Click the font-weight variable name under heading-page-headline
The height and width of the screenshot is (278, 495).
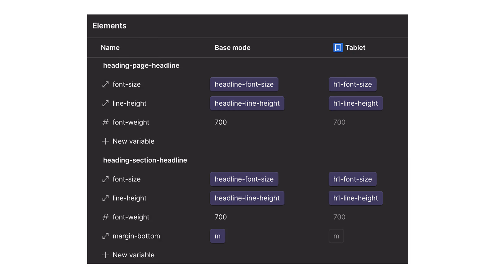click(131, 122)
